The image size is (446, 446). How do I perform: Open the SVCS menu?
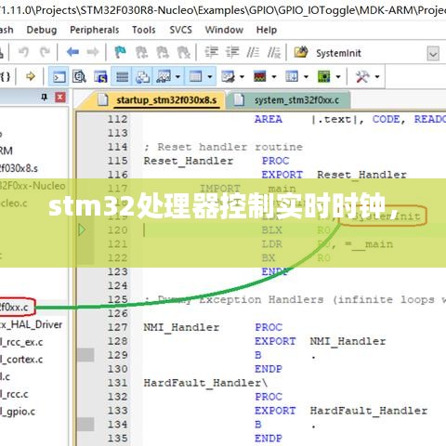coord(181,30)
